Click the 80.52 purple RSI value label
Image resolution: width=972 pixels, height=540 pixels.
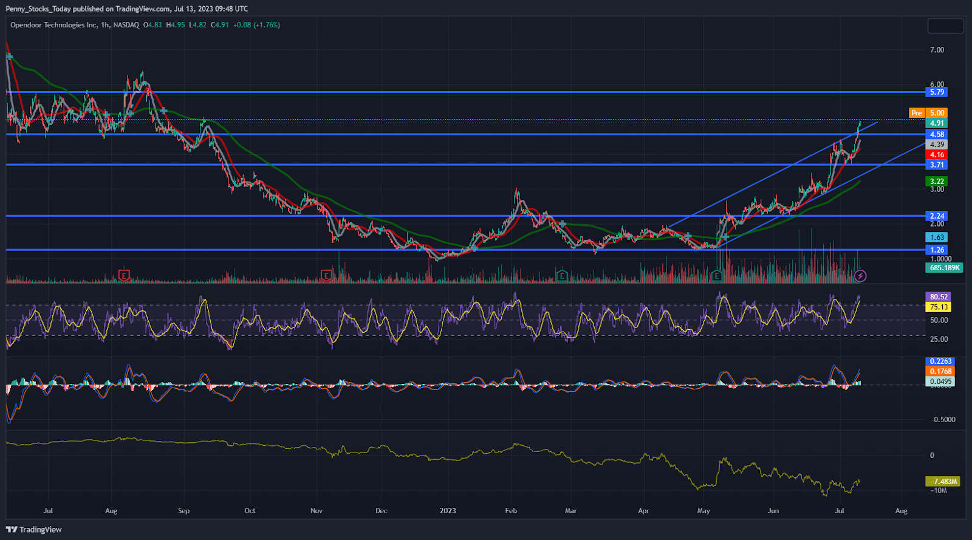[x=939, y=297]
